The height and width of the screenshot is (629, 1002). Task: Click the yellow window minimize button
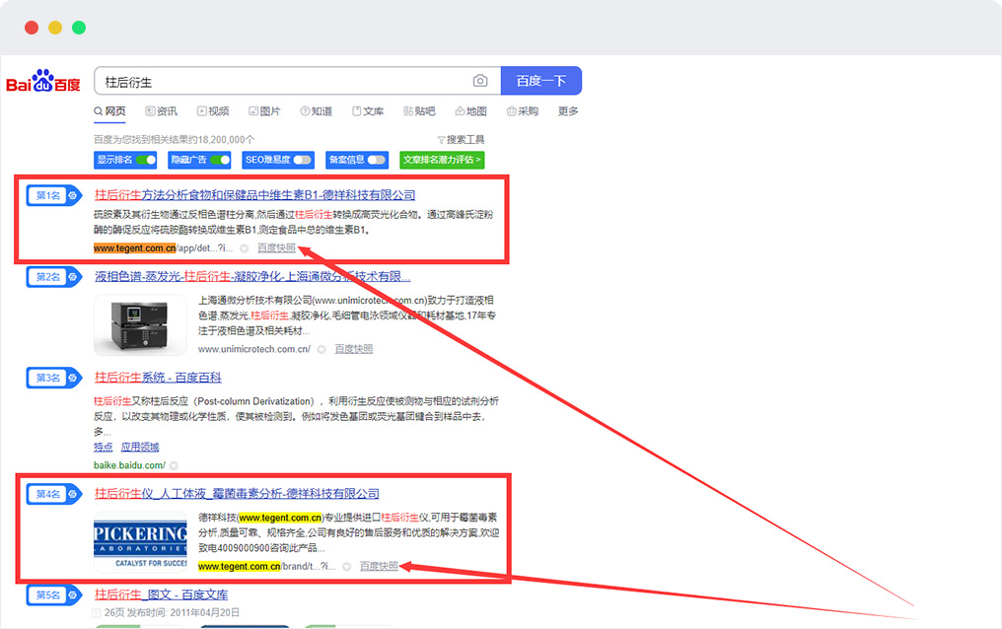coord(55,28)
